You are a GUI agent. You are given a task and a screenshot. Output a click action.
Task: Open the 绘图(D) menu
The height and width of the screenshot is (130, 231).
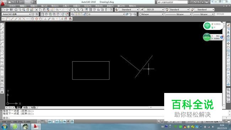coord(76,6)
